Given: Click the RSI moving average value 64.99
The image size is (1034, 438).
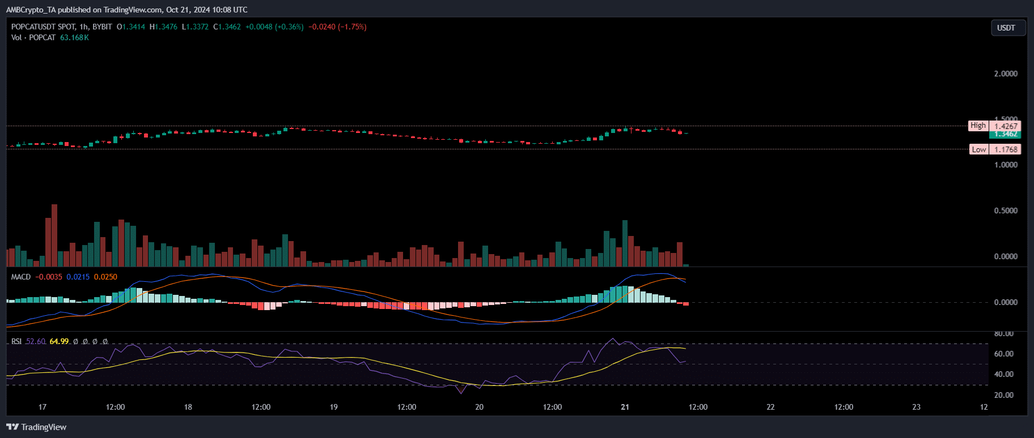Looking at the screenshot, I should click(x=59, y=341).
